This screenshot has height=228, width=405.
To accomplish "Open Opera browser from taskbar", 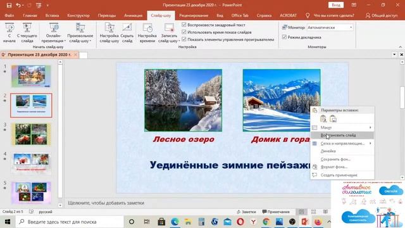I will 240,222.
